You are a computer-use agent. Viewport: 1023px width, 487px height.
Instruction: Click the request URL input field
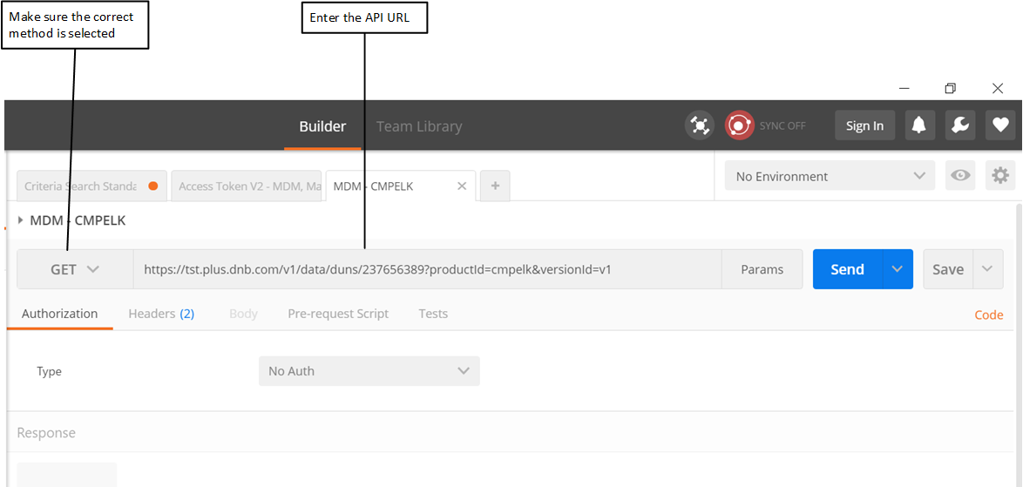pyautogui.click(x=427, y=269)
